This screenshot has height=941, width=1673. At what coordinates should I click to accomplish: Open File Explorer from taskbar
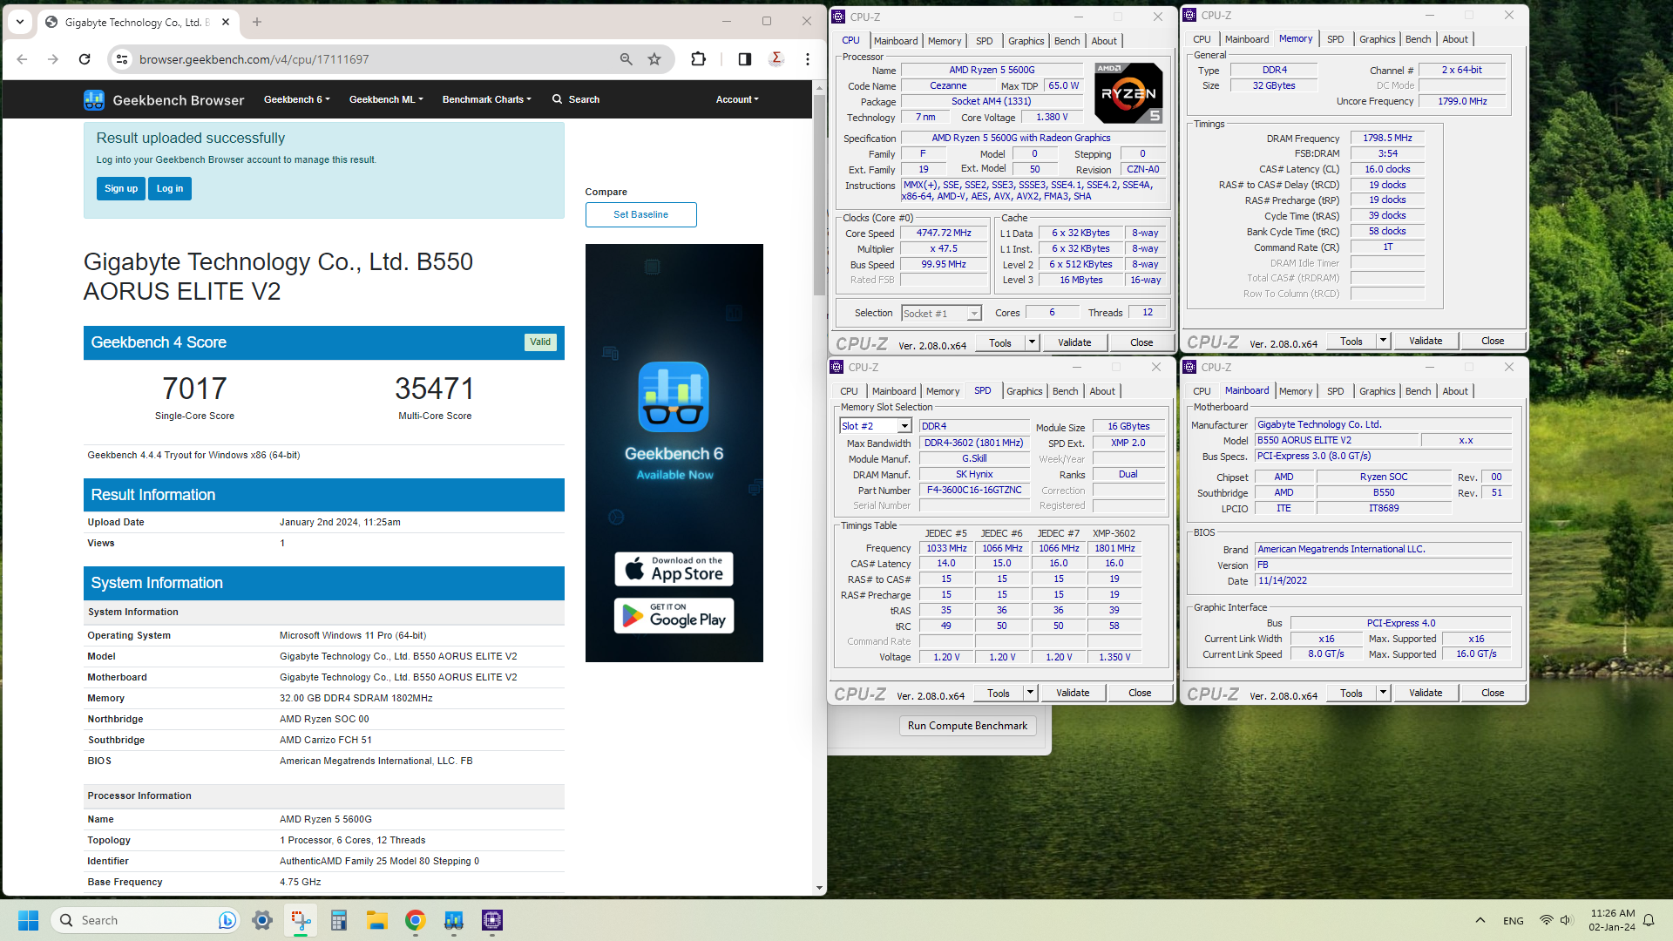(376, 920)
